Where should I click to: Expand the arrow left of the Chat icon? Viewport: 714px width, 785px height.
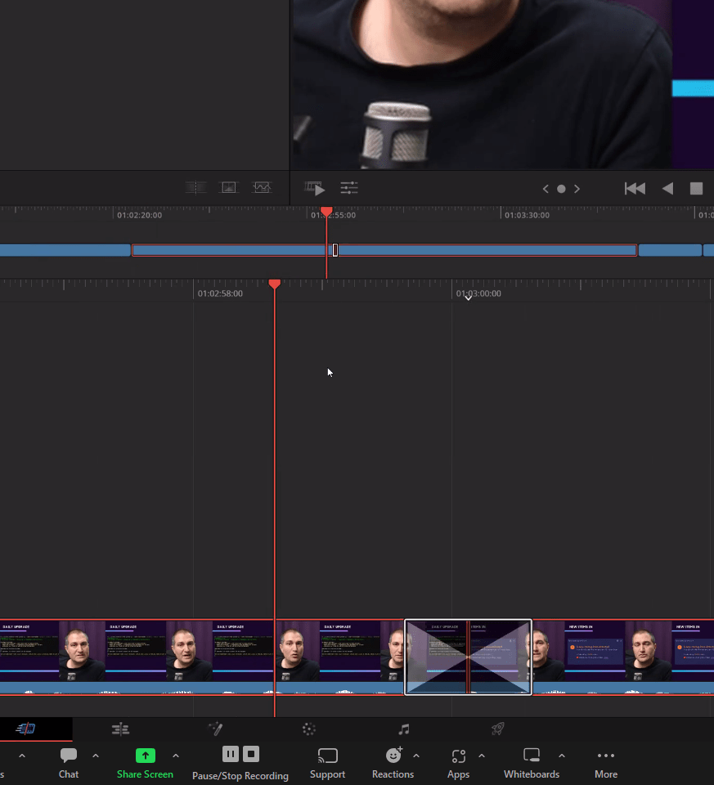point(22,756)
